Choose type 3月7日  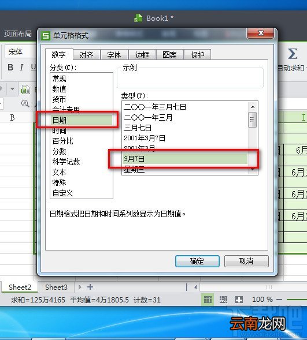[x=185, y=159]
